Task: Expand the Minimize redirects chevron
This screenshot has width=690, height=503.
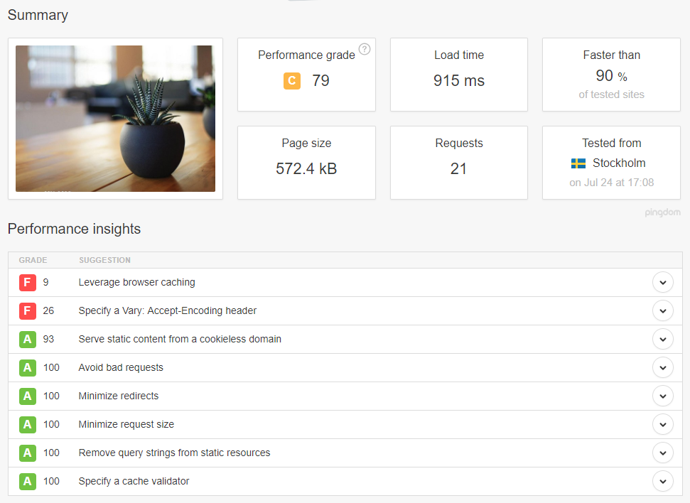Action: point(663,396)
